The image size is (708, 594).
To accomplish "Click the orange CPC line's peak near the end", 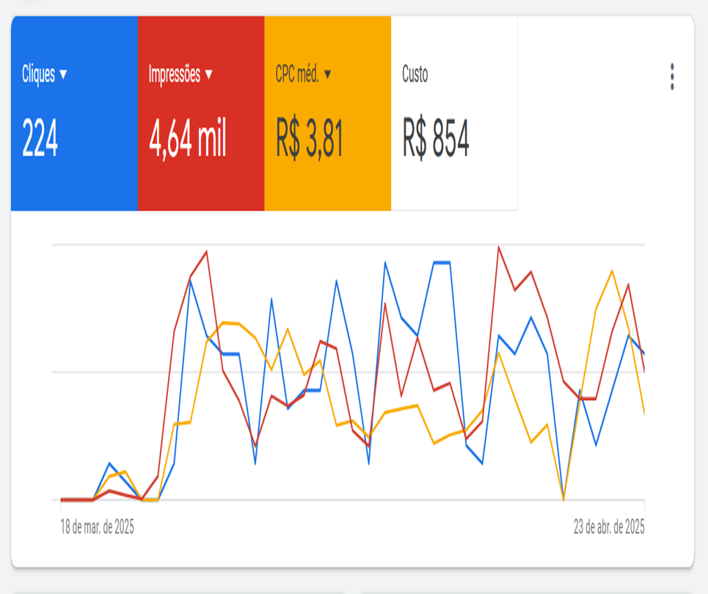I will click(612, 271).
